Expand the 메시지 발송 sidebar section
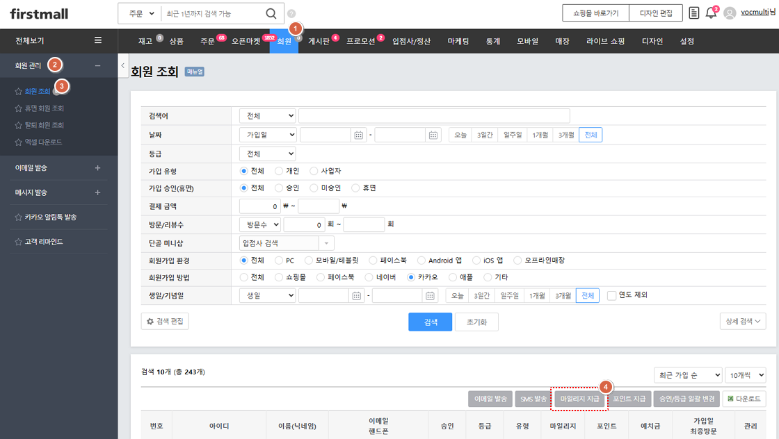Image resolution: width=779 pixels, height=439 pixels. (x=97, y=192)
